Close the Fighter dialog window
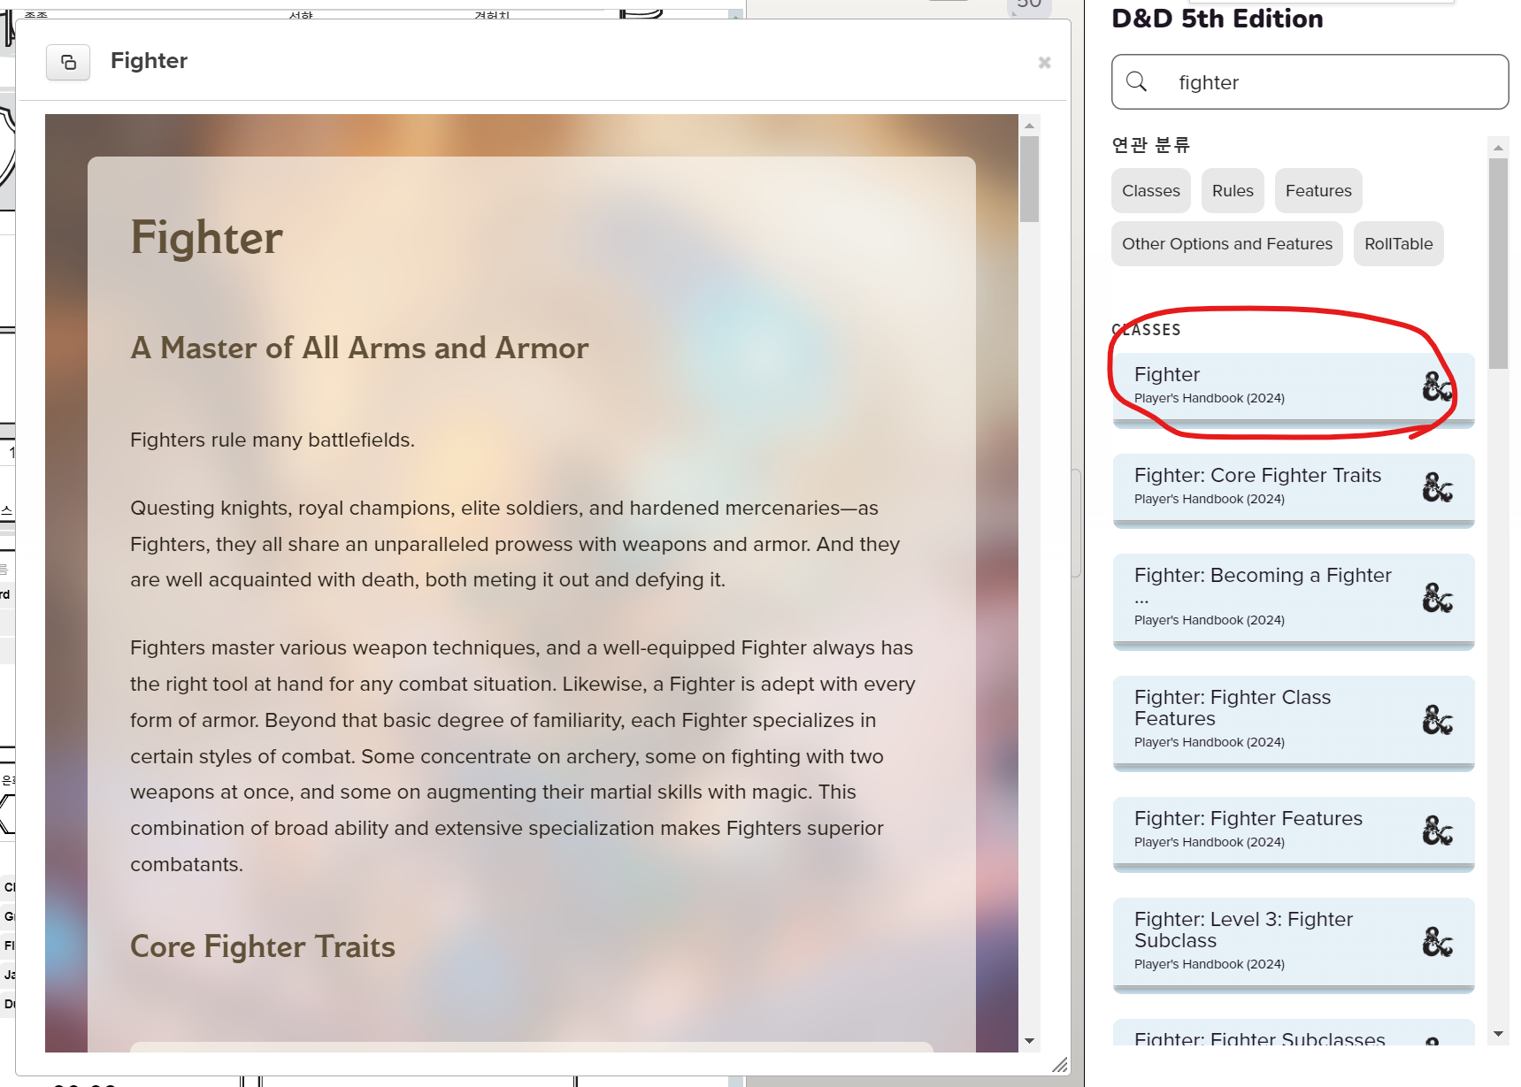The image size is (1521, 1087). point(1044,63)
